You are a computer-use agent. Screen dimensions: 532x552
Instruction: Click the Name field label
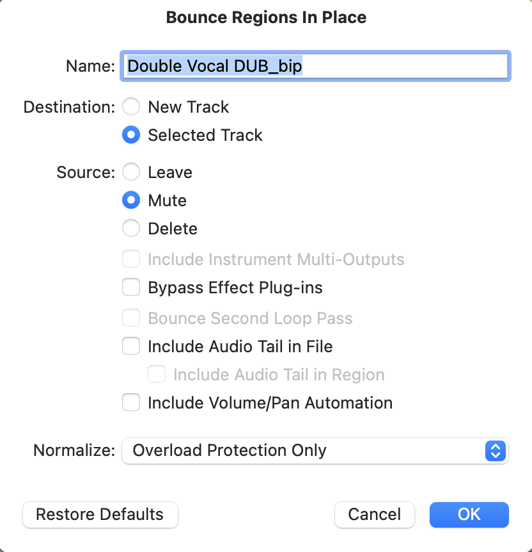90,66
